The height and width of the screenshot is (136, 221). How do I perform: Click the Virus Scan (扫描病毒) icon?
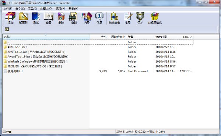(114, 18)
